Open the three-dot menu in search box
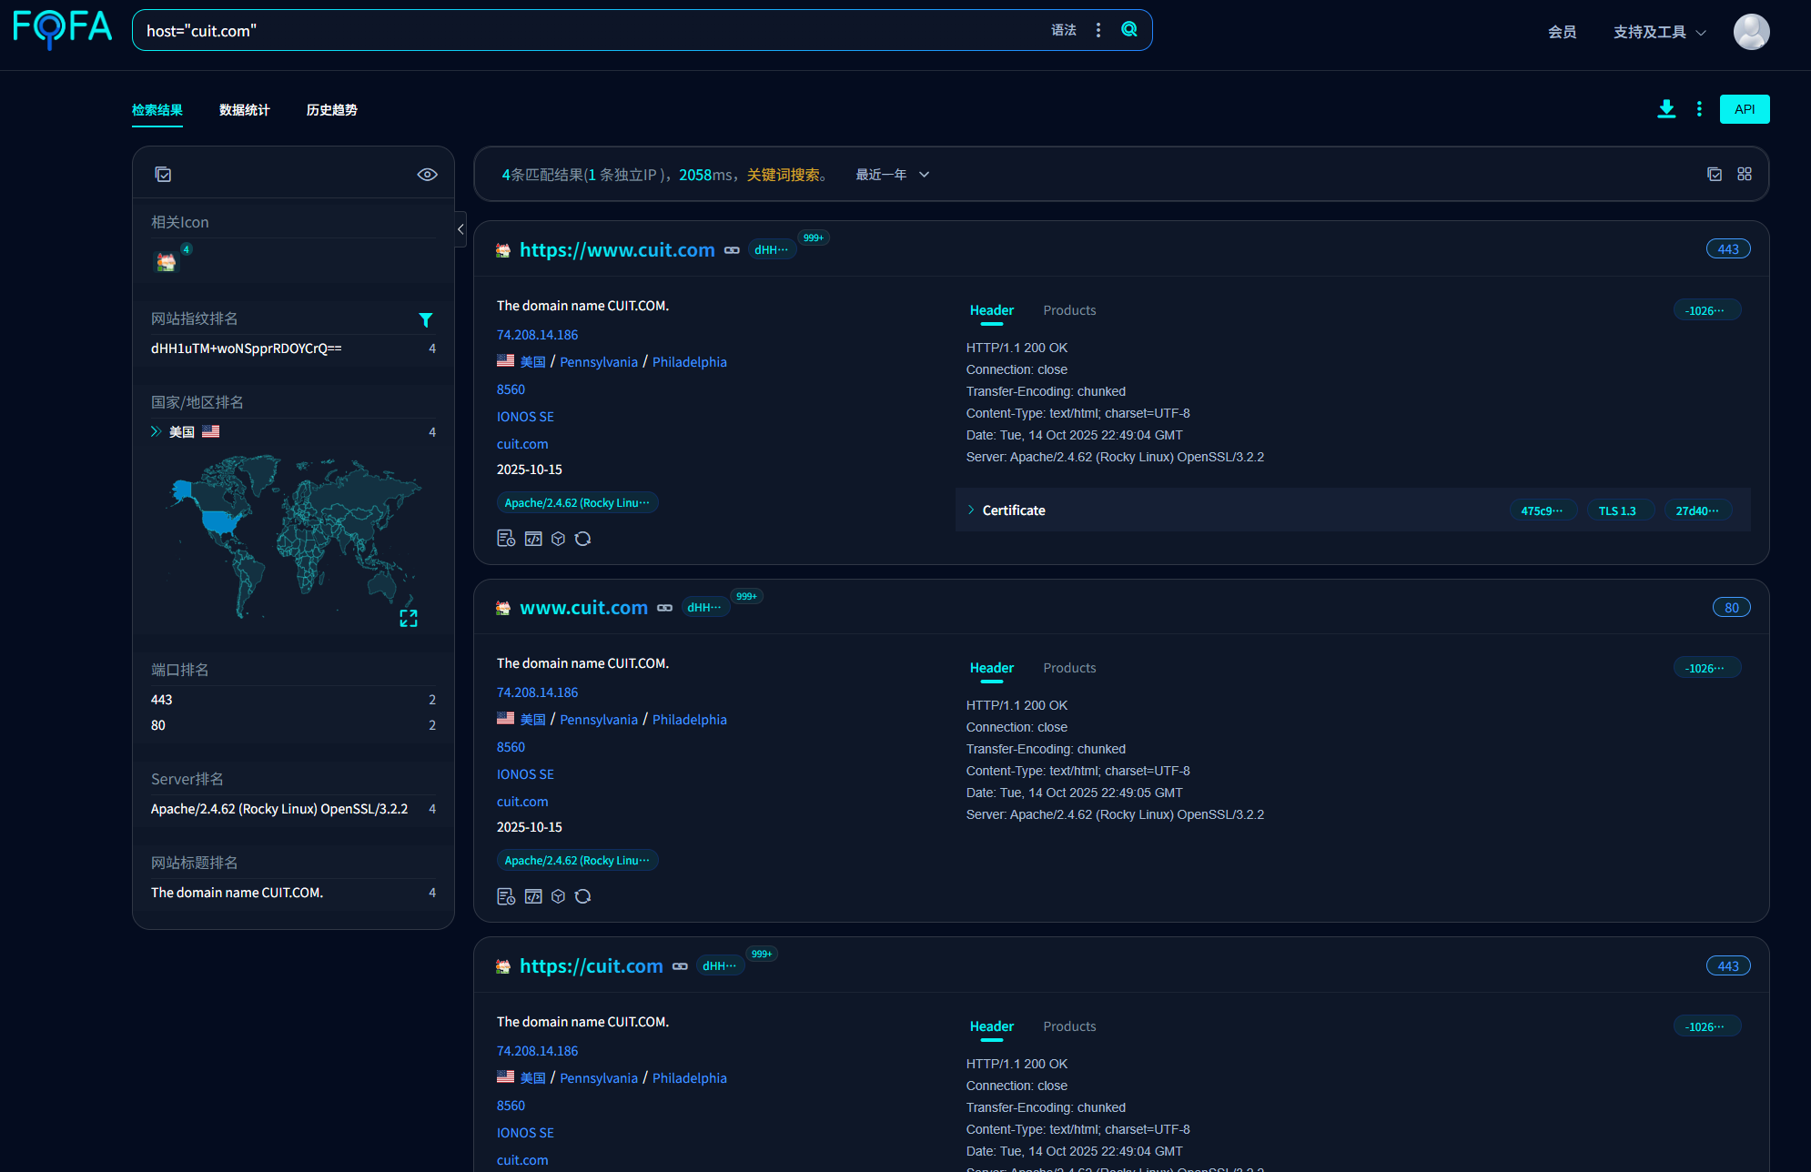Image resolution: width=1811 pixels, height=1172 pixels. point(1098,30)
